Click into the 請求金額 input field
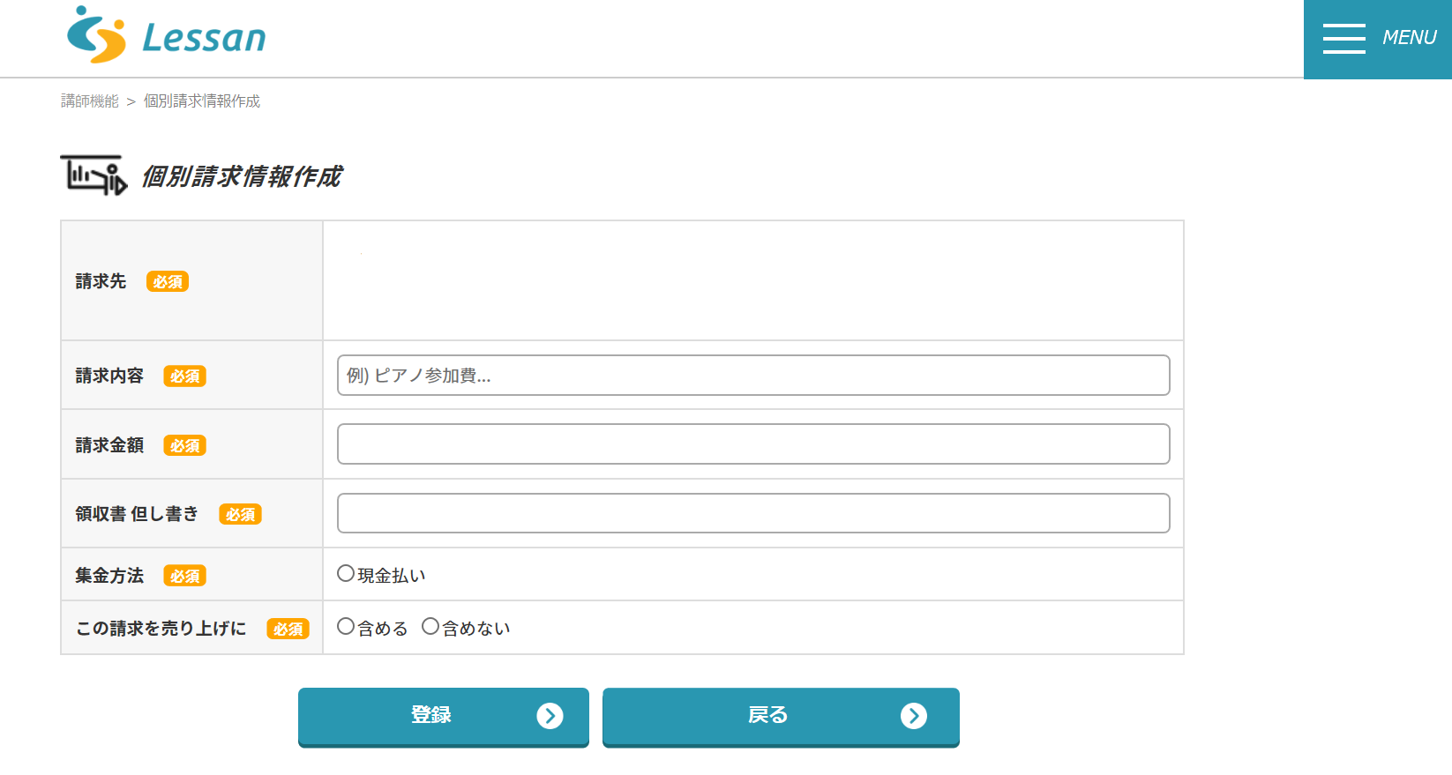The height and width of the screenshot is (775, 1452). [753, 444]
